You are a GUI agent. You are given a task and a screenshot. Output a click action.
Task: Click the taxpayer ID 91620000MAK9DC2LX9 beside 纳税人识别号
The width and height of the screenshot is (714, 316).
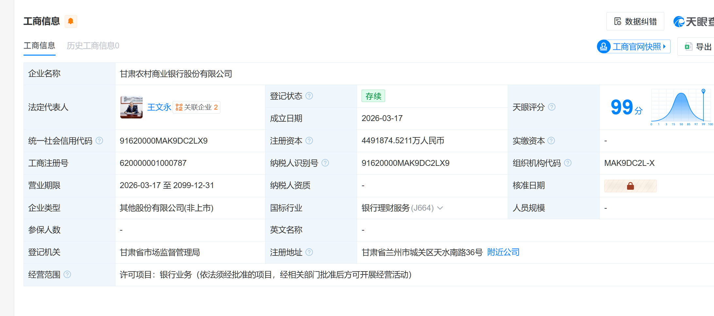click(405, 163)
